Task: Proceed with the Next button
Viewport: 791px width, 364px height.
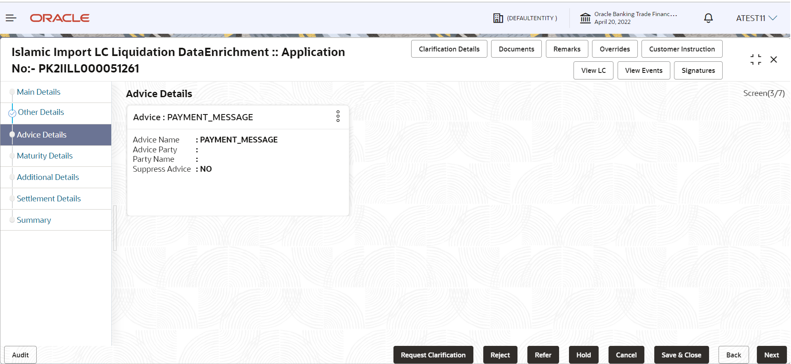Action: click(771, 355)
